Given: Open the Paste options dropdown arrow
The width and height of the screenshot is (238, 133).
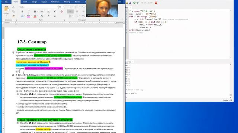Looking at the screenshot, I should (7, 16).
